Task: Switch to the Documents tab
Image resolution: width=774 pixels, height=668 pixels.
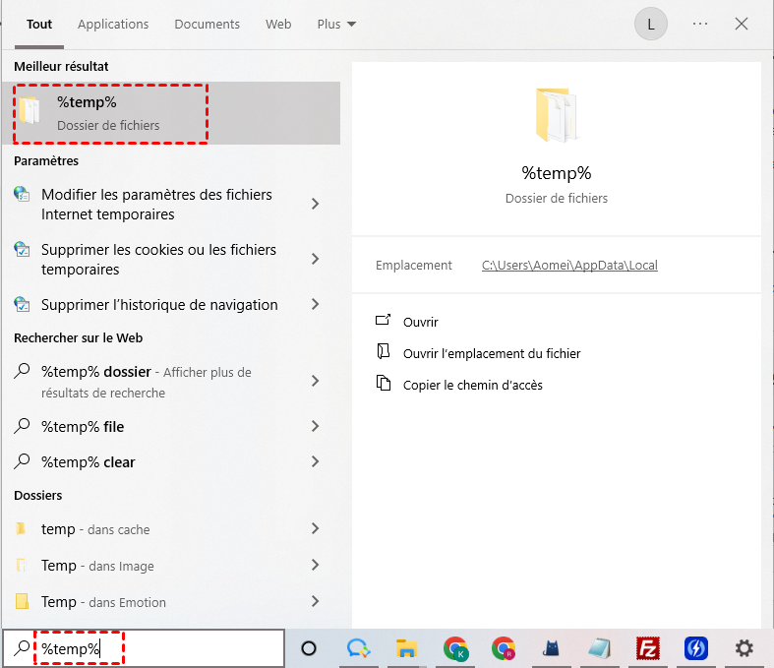Action: [207, 24]
